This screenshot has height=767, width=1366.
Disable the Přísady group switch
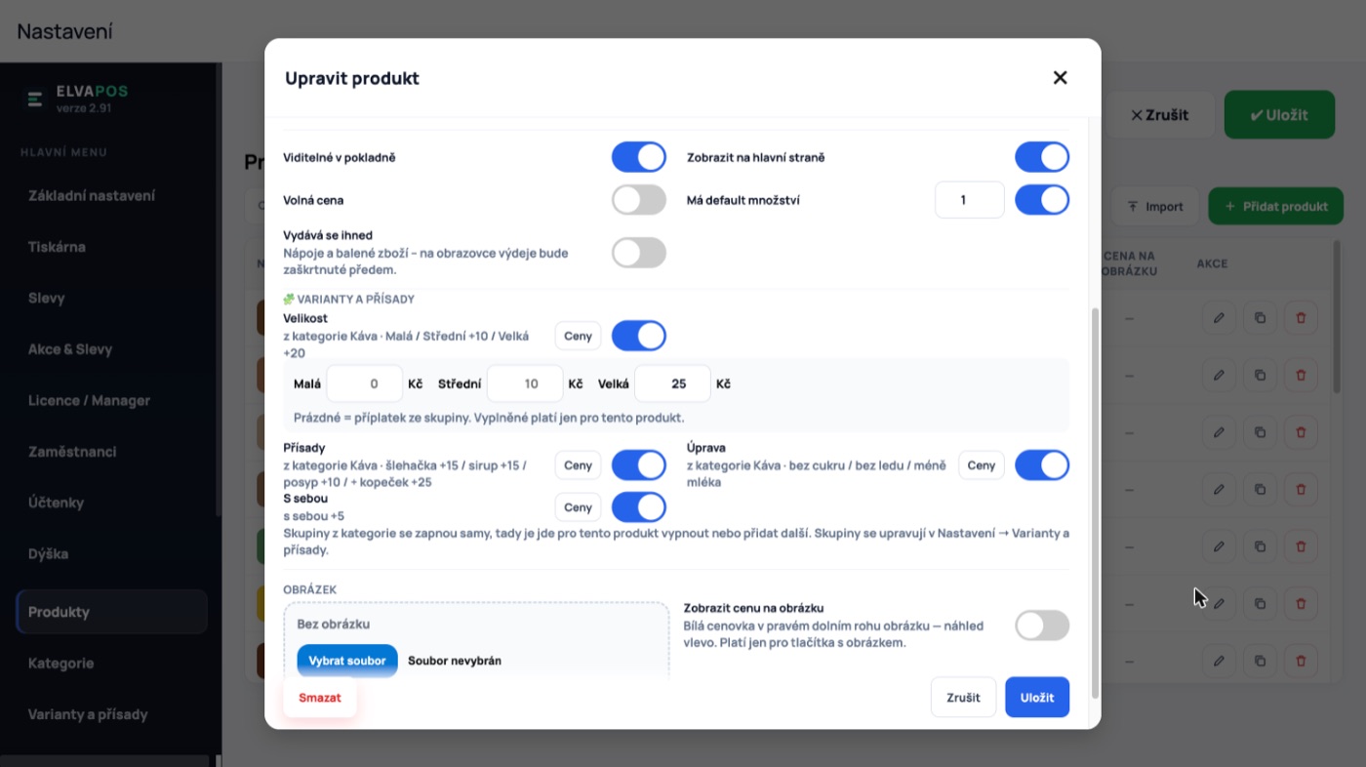coord(639,465)
